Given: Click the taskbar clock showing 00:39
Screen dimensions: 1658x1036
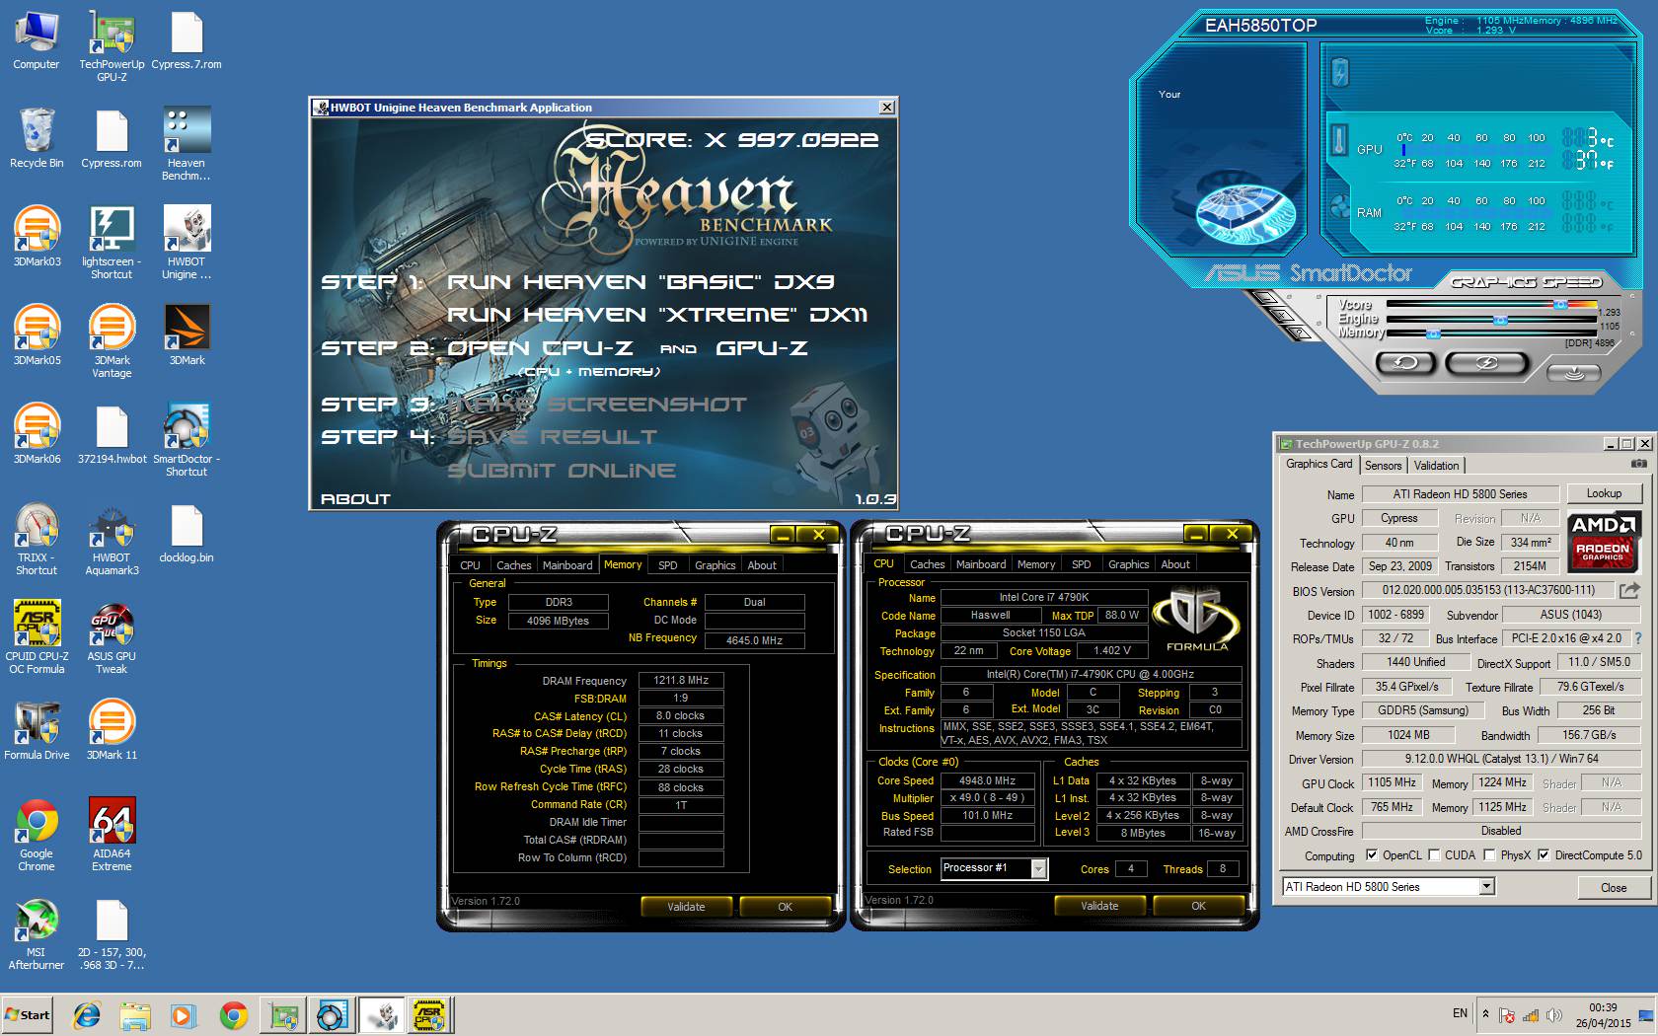Looking at the screenshot, I should (x=1603, y=1015).
